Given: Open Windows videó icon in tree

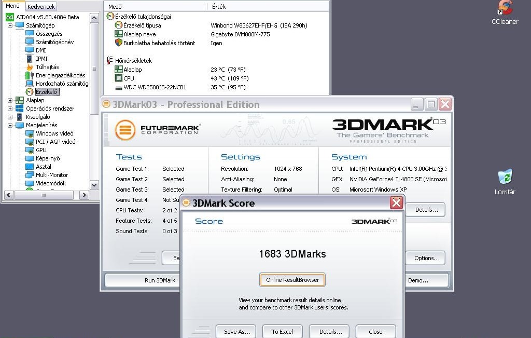Looking at the screenshot, I should coord(30,133).
